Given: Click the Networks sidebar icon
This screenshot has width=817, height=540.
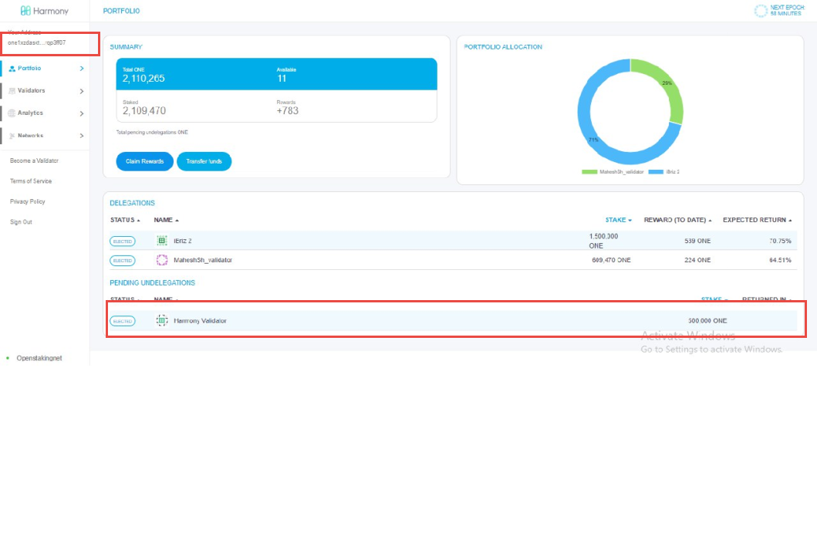Looking at the screenshot, I should click(12, 135).
